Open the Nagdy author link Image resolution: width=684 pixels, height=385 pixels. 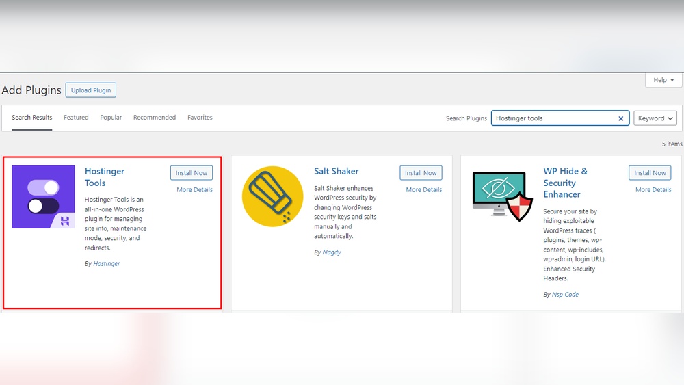coord(332,252)
